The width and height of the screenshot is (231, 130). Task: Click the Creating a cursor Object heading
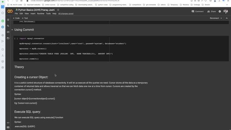tap(31, 77)
